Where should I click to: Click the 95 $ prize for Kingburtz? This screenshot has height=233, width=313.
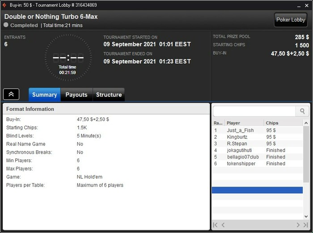[x=271, y=137]
